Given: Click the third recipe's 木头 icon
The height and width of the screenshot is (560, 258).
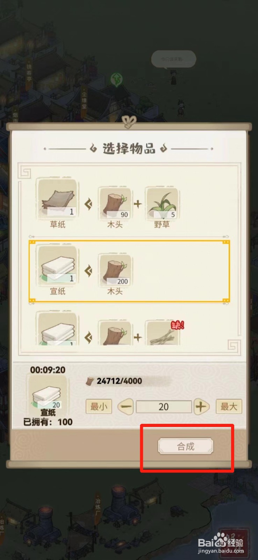Looking at the screenshot, I should click(x=115, y=332).
